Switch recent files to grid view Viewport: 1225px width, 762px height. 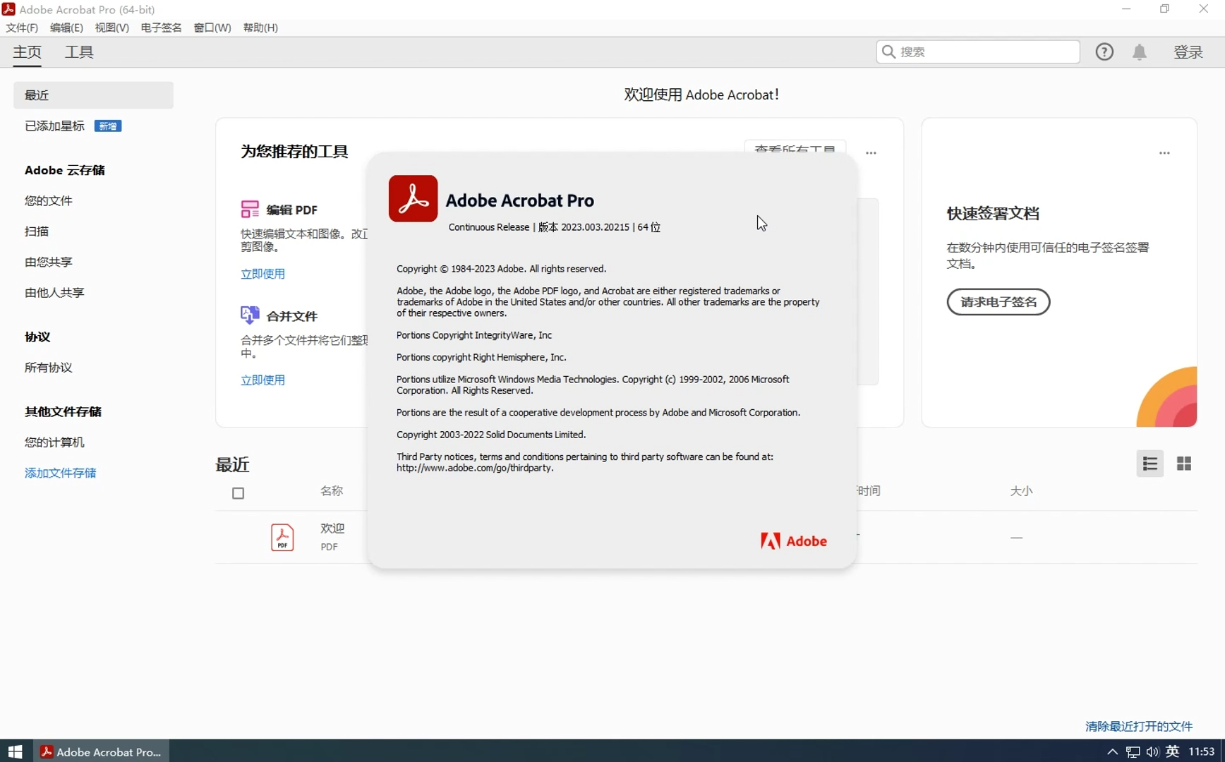click(1184, 464)
